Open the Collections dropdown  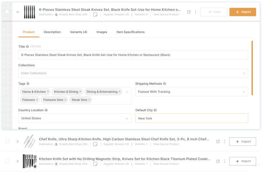tap(133, 73)
